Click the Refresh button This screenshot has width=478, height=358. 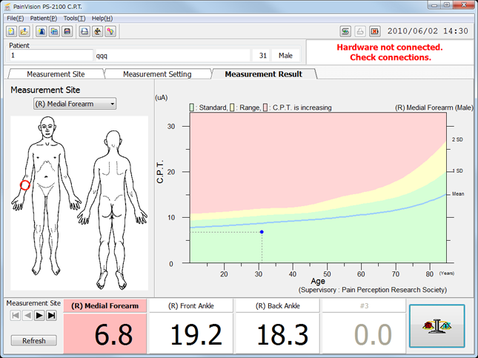click(x=34, y=341)
